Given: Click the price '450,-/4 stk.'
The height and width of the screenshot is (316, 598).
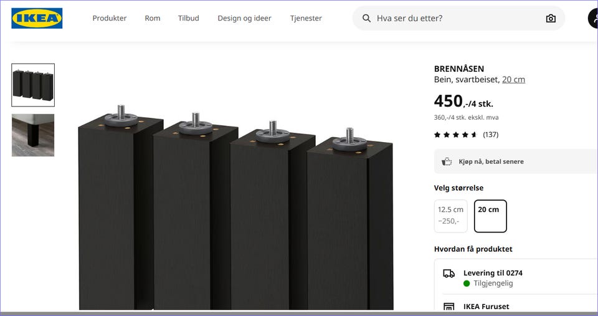Looking at the screenshot, I should pyautogui.click(x=463, y=102).
